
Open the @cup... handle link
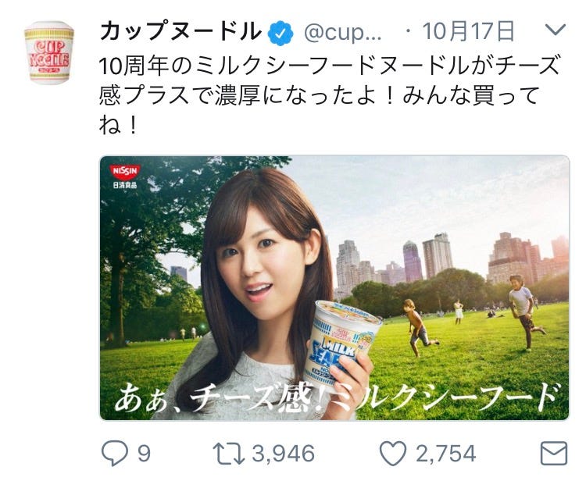[x=343, y=33]
